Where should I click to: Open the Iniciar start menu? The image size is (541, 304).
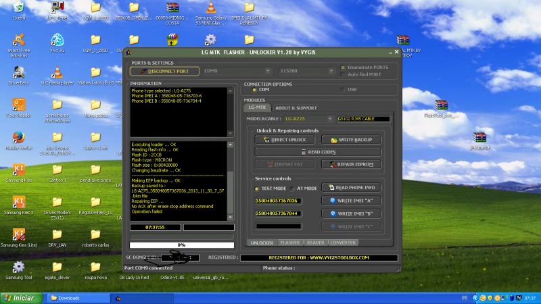[x=22, y=298]
